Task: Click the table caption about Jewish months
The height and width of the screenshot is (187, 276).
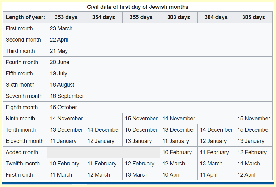Action: point(138,7)
